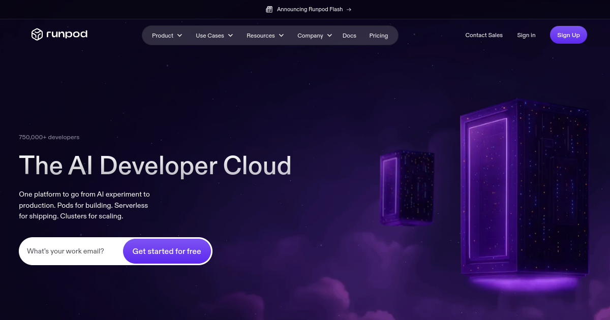Expand the Resources chevron
The height and width of the screenshot is (320, 610).
tap(281, 36)
